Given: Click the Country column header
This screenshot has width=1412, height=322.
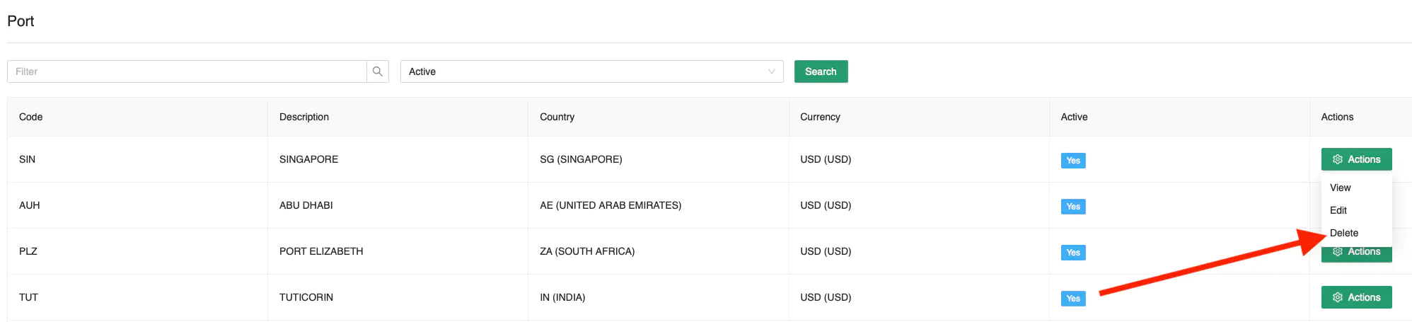Looking at the screenshot, I should 557,117.
